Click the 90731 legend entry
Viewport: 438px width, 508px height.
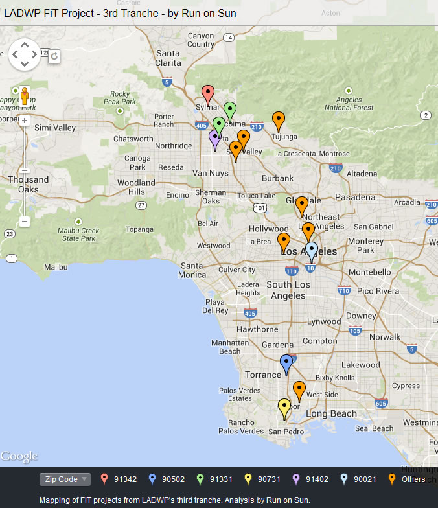262,479
